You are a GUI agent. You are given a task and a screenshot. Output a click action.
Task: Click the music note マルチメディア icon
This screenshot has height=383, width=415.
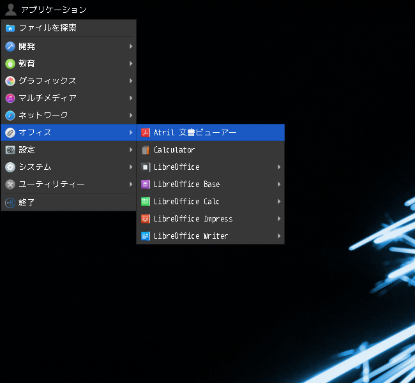(x=10, y=98)
